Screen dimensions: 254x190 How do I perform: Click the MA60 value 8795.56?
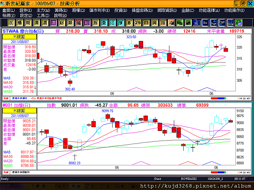tap(27, 166)
